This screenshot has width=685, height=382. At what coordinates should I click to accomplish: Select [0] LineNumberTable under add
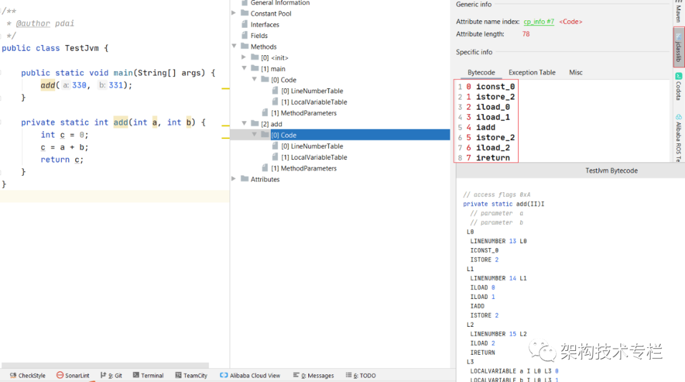(312, 146)
